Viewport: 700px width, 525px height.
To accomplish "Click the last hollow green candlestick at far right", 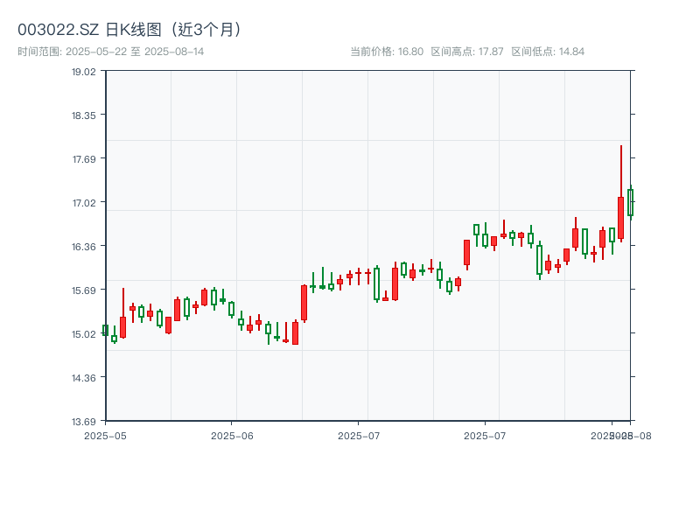I will (630, 202).
